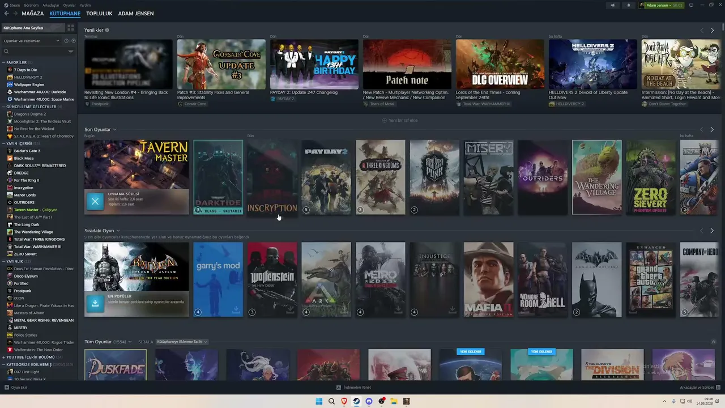Viewport: 725px width, 408px height.
Task: Open the Yardım menu
Action: (x=85, y=5)
